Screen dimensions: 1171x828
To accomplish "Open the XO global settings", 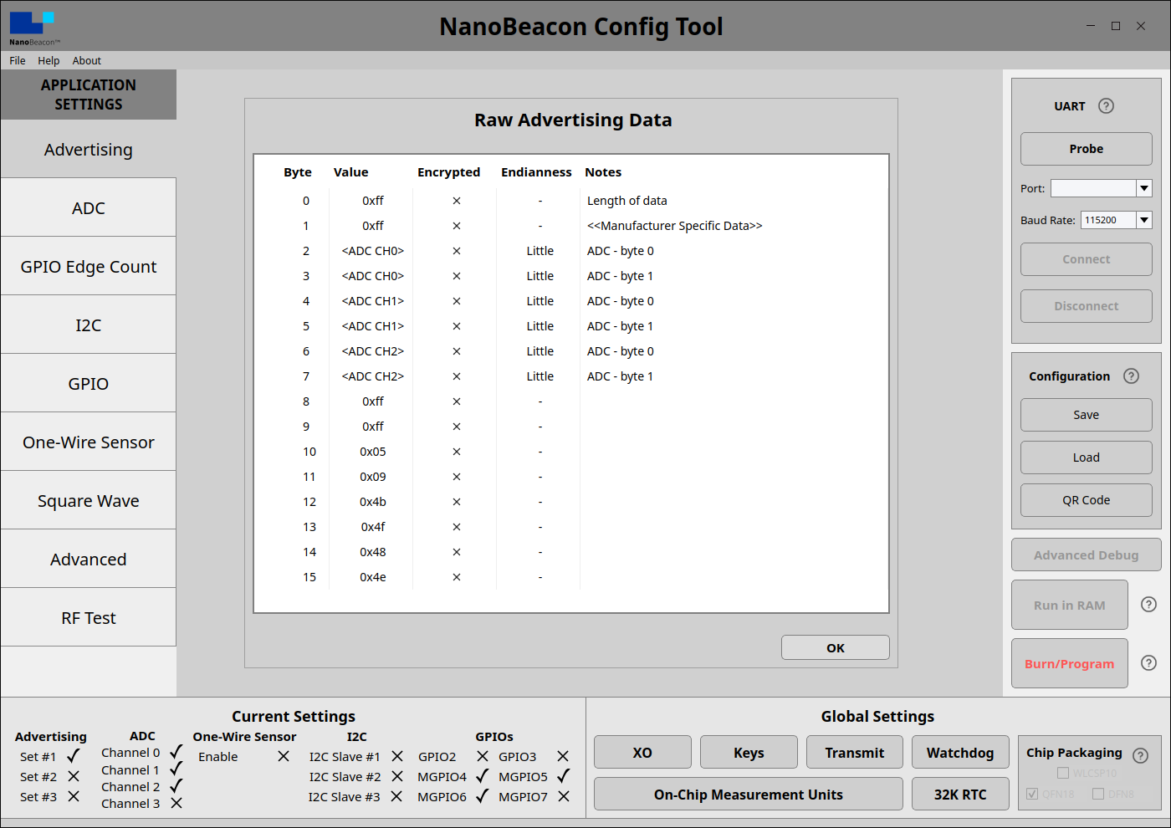I will (642, 752).
